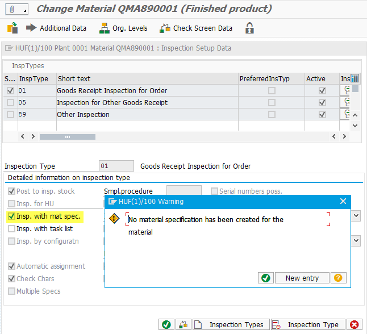Open Additional Data
The image size is (367, 334).
[x=56, y=28]
